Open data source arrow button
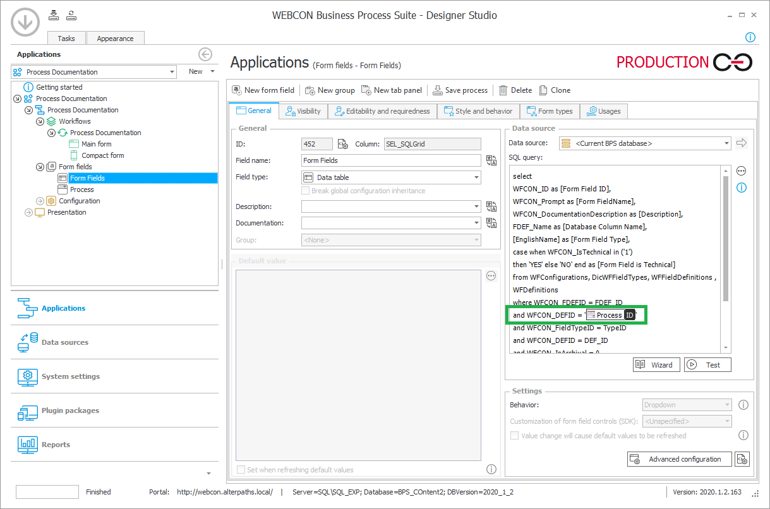The width and height of the screenshot is (770, 509). [x=742, y=143]
